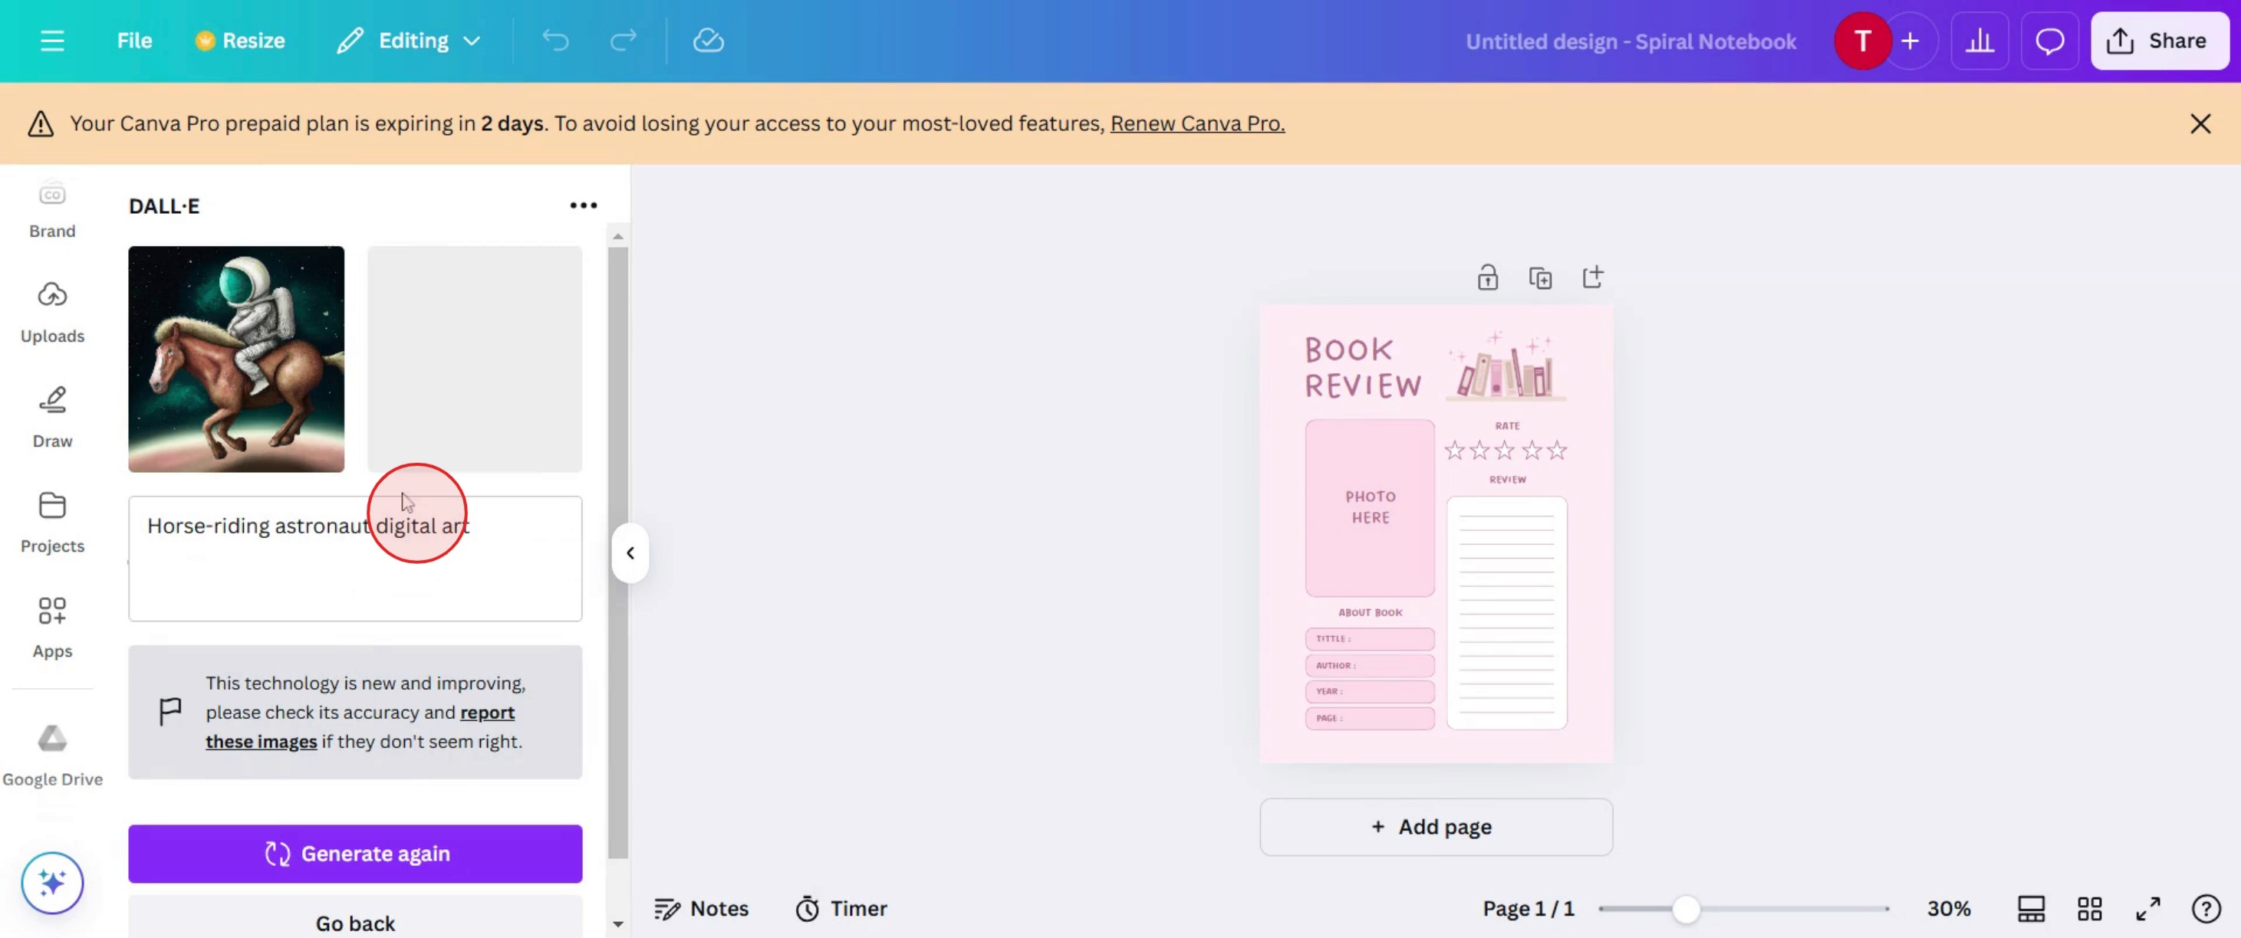Open the analytics bar chart icon
Viewport: 2241px width, 938px height.
(1979, 41)
